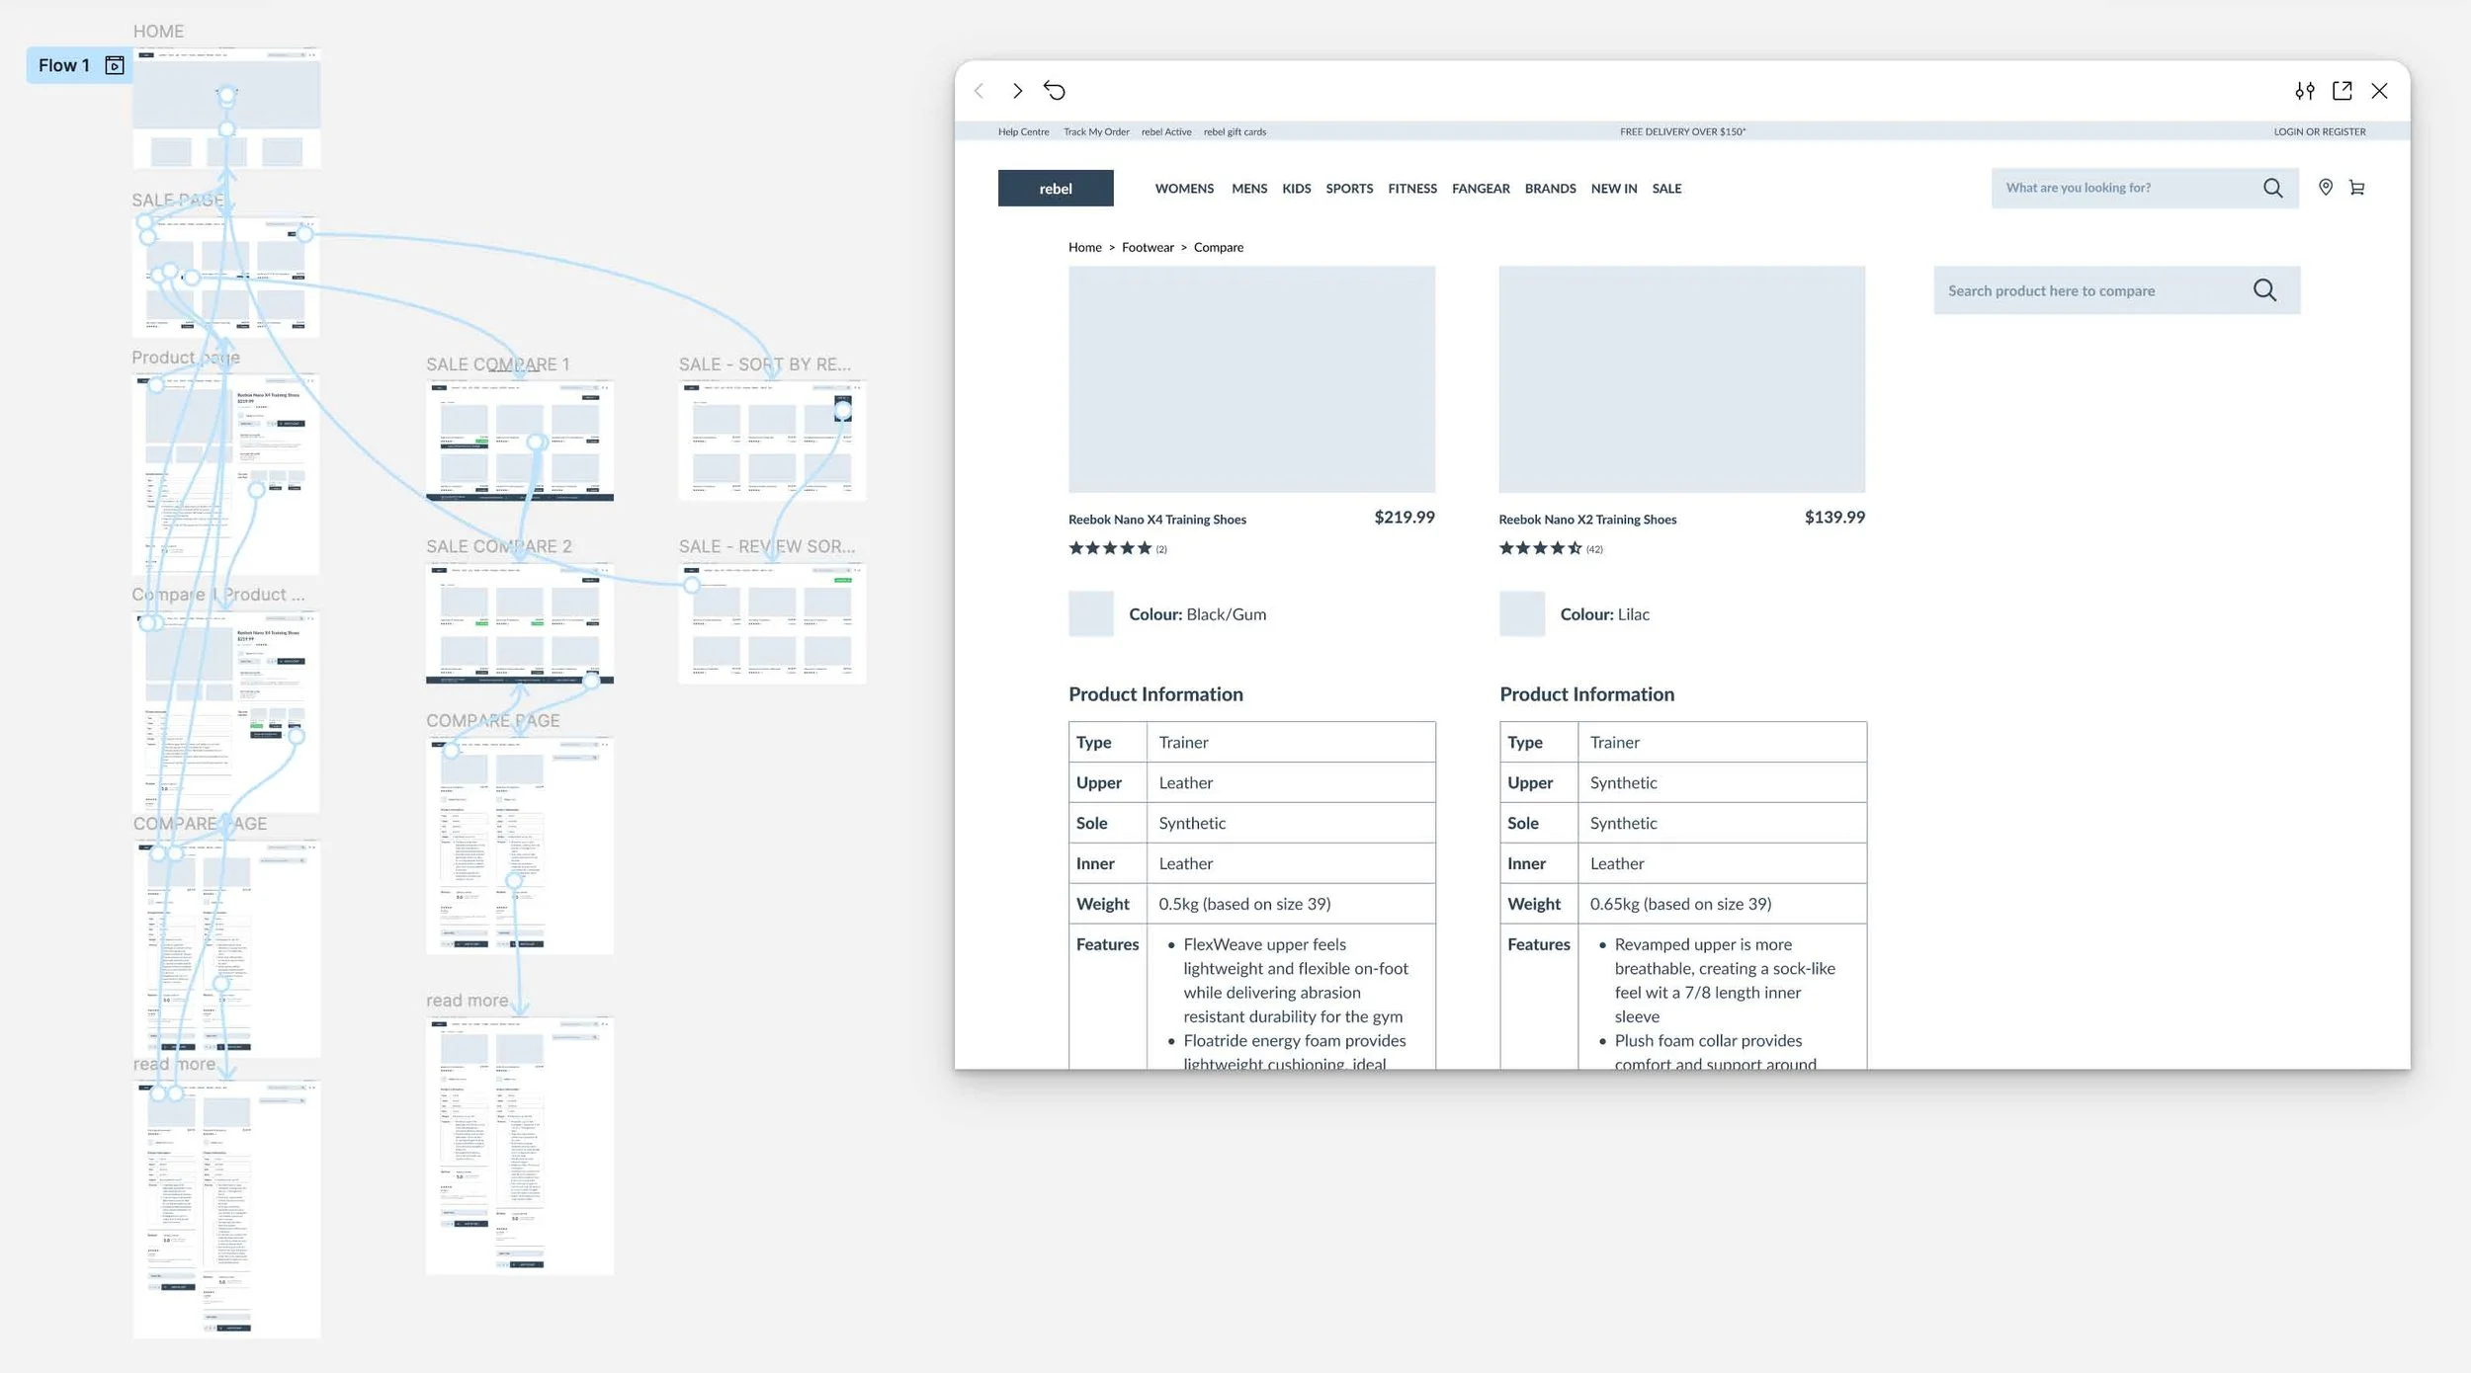Click Track My Order
Image resolution: width=2471 pixels, height=1373 pixels.
tap(1095, 131)
